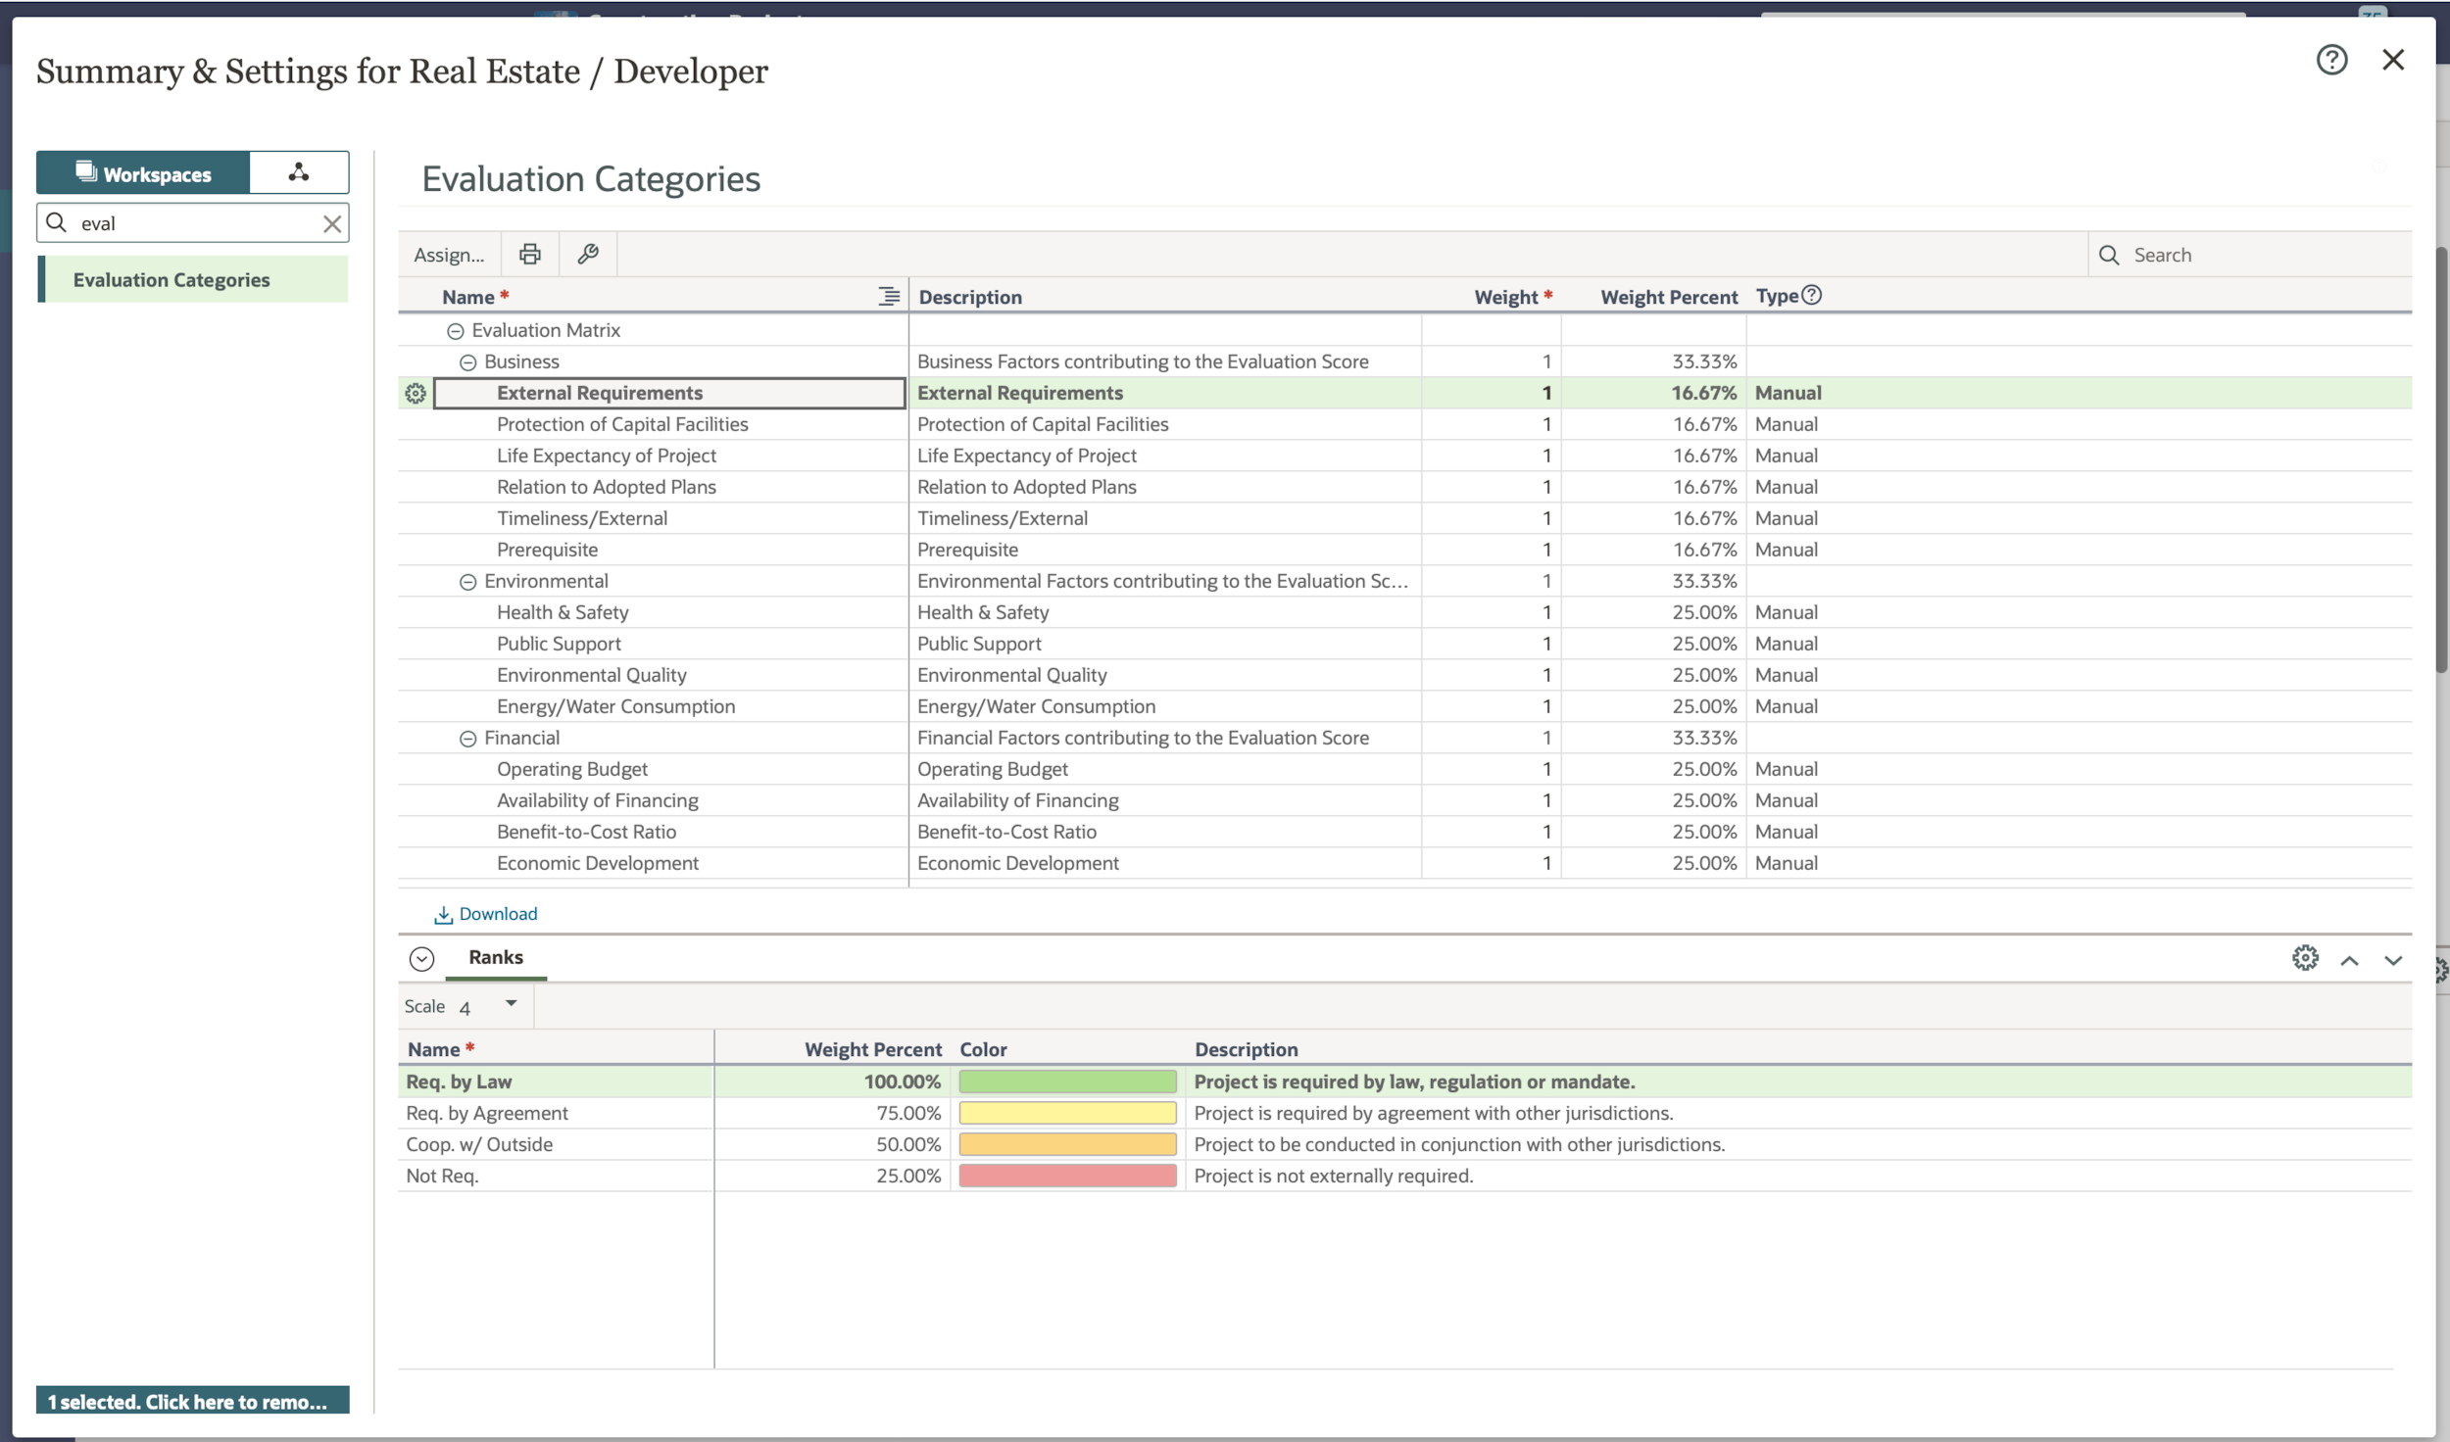Collapse the Evaluation Matrix node
Screen dimensions: 2450x1442
pyautogui.click(x=456, y=331)
